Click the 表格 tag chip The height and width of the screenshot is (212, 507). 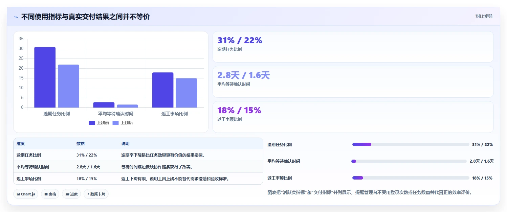50,194
